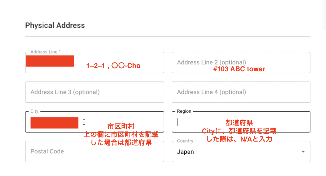The height and width of the screenshot is (176, 326).
Task: Open the Country dropdown showing Japan
Action: click(x=241, y=151)
